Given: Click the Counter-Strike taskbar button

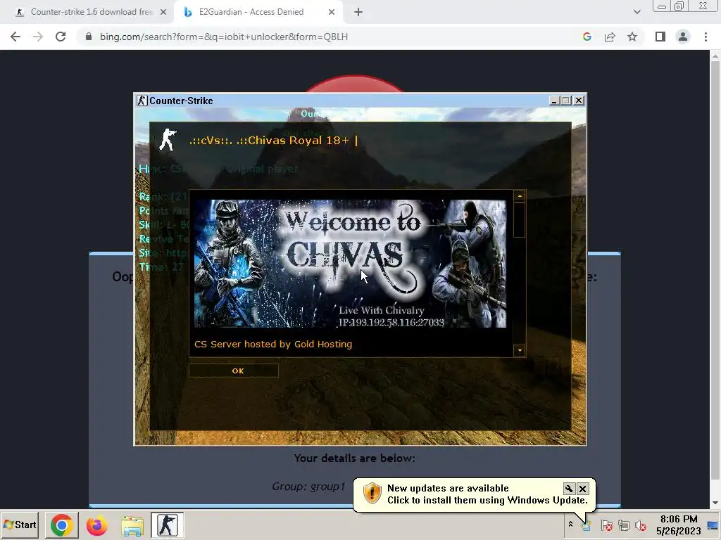Looking at the screenshot, I should point(167,525).
